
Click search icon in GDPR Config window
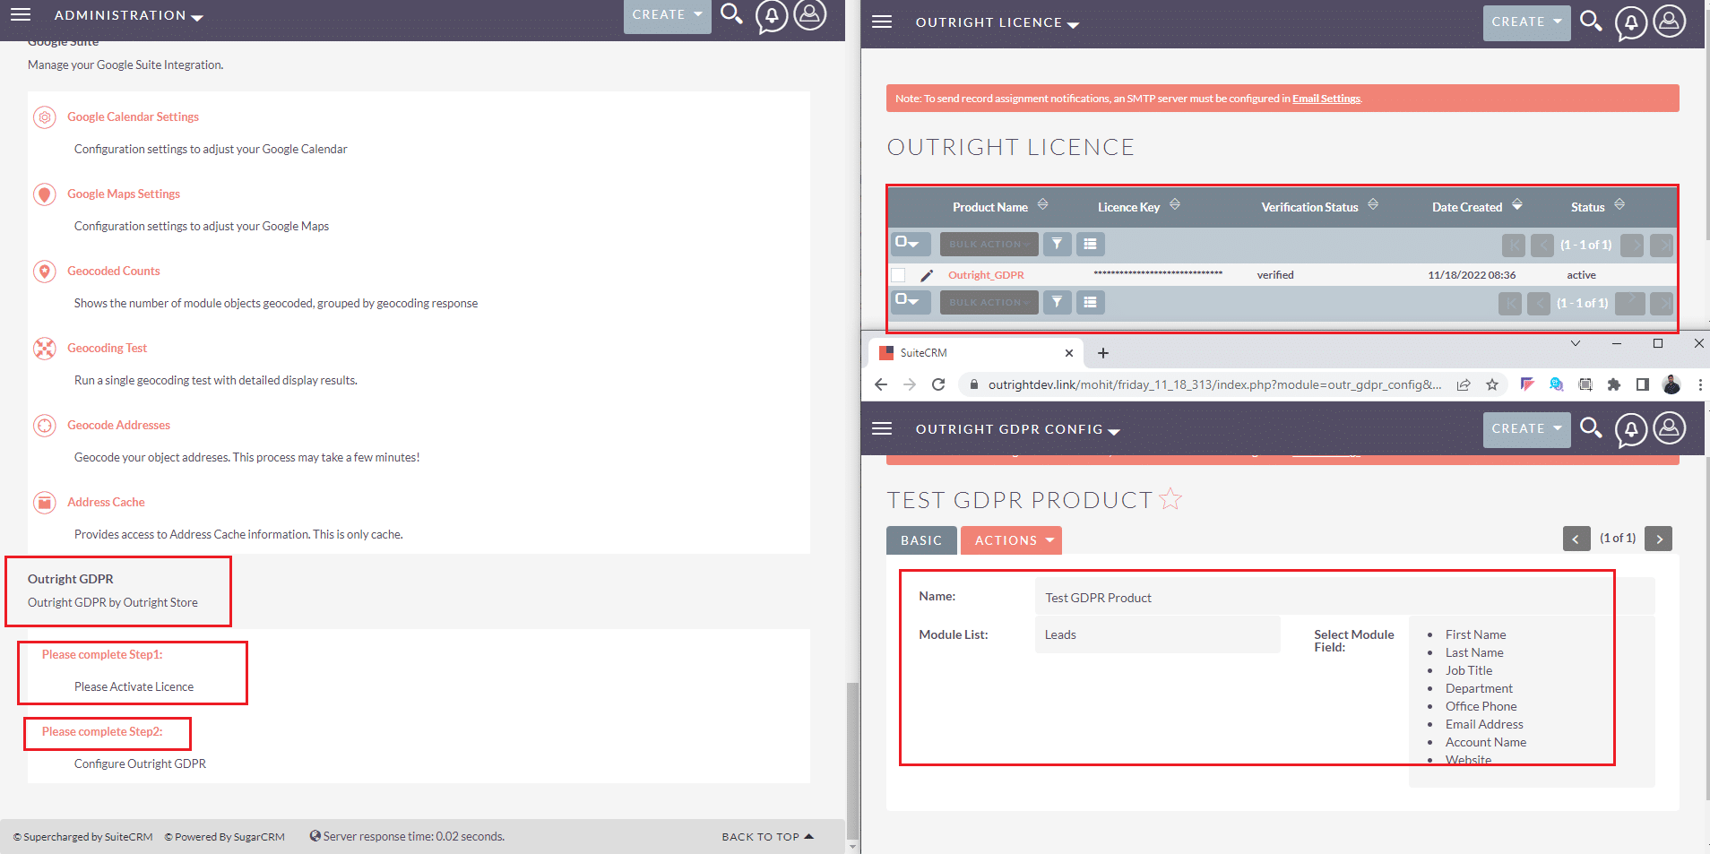coord(1591,428)
